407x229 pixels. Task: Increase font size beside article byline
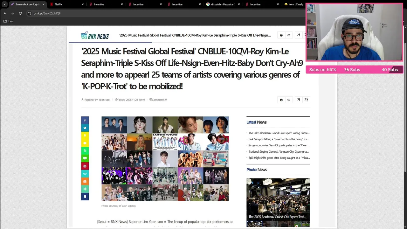pos(306,100)
